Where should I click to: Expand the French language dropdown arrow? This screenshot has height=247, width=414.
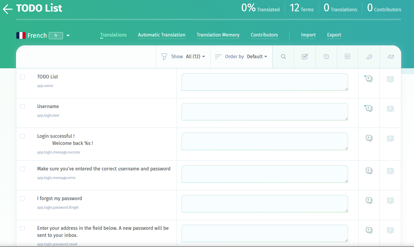pos(68,36)
